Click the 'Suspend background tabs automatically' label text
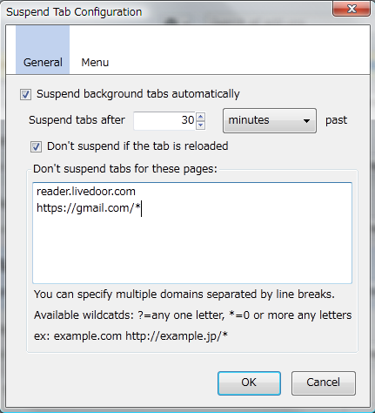Image resolution: width=375 pixels, height=413 pixels. coord(138,94)
